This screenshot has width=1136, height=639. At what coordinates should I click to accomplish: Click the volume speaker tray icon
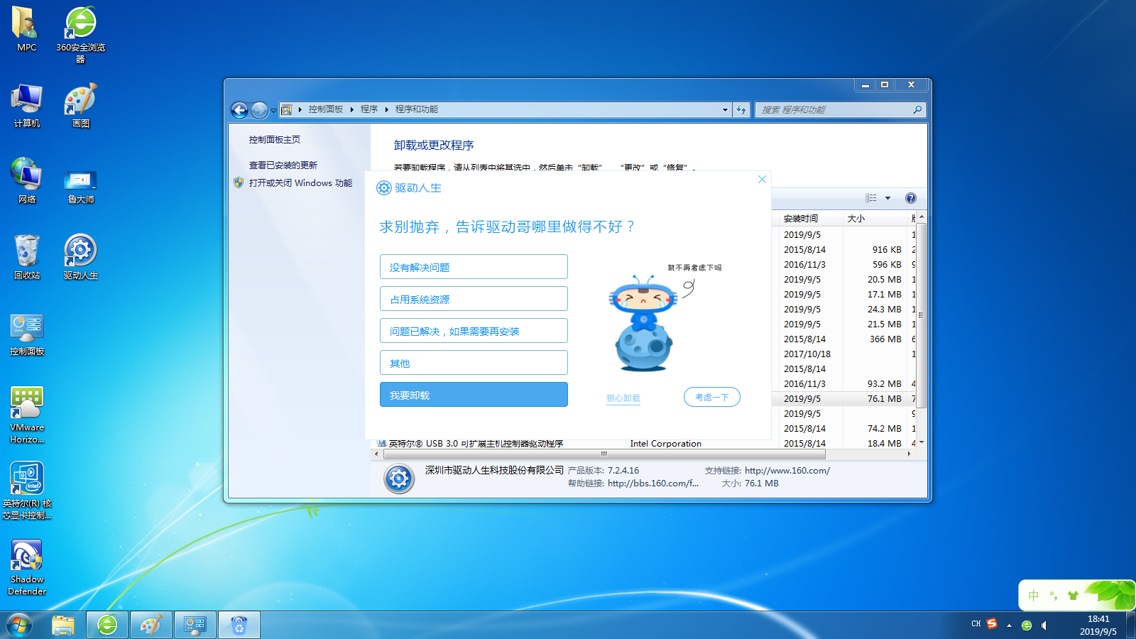click(x=1044, y=626)
